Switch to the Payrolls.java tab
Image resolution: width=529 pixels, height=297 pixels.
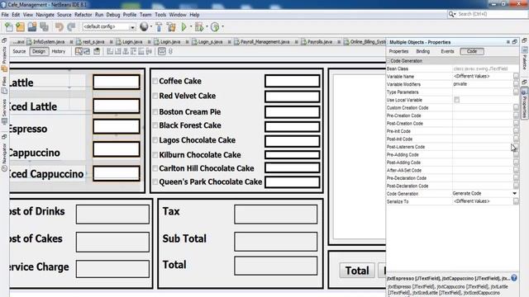click(320, 42)
